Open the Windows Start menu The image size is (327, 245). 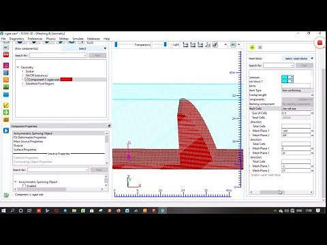pos(3,210)
